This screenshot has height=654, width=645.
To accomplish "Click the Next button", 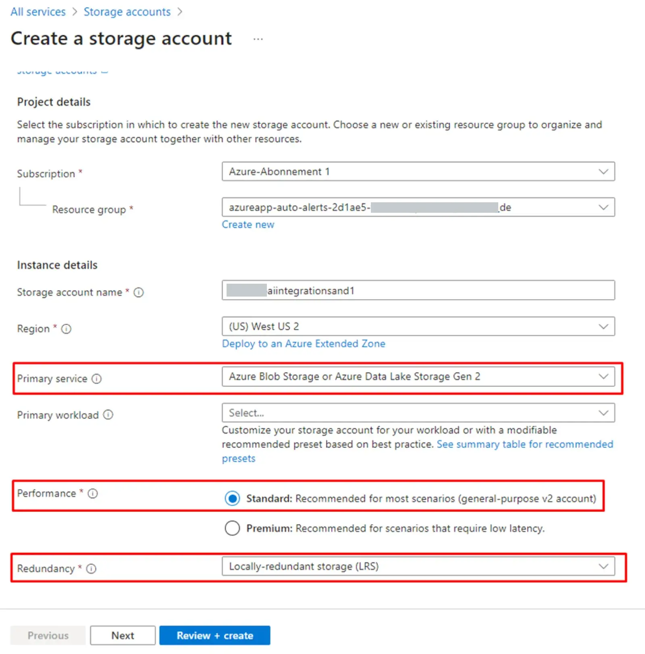I will (x=123, y=635).
